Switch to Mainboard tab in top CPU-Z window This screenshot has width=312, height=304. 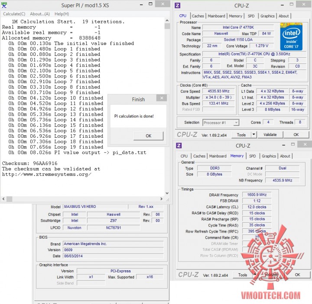(x=217, y=16)
